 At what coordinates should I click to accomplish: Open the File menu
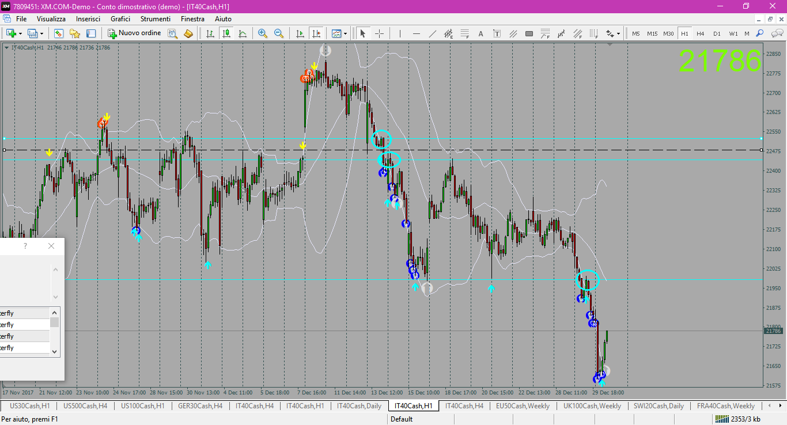tap(21, 19)
